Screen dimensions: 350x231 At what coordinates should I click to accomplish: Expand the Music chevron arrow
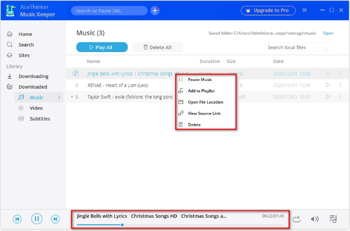(59, 97)
